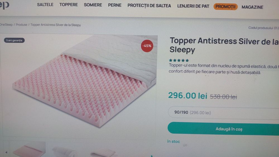
Task: Click the previous thumbnail arrow
Action: pyautogui.click(x=6, y=152)
